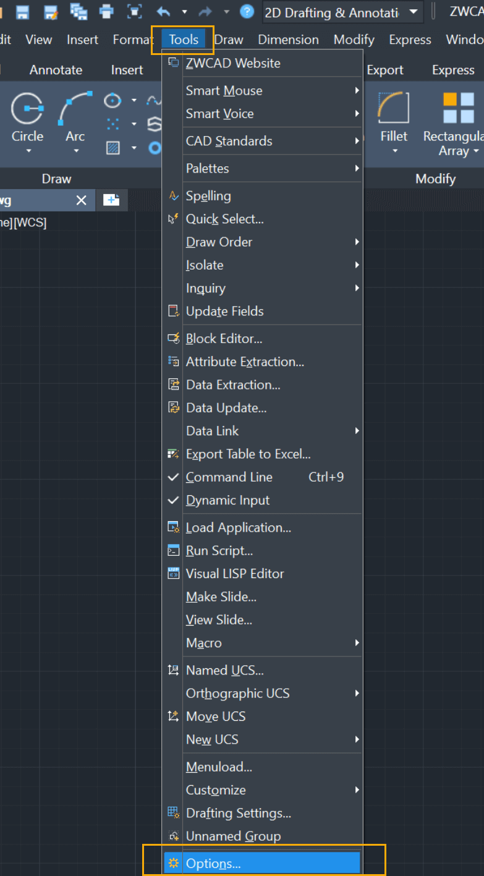Screen dimensions: 484x876
Task: Open Attribute Extraction wizard
Action: coord(262,362)
